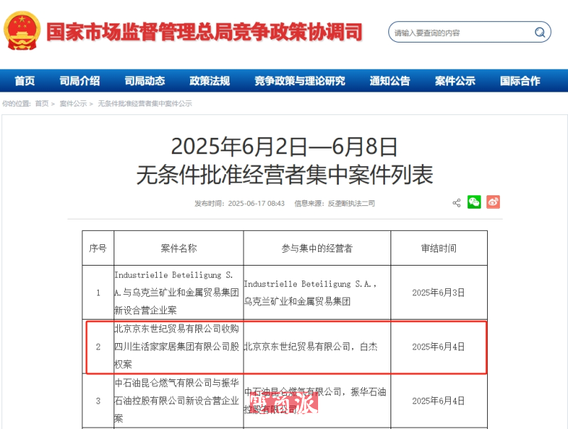Select 国际合作 in the navigation bar

tap(520, 81)
